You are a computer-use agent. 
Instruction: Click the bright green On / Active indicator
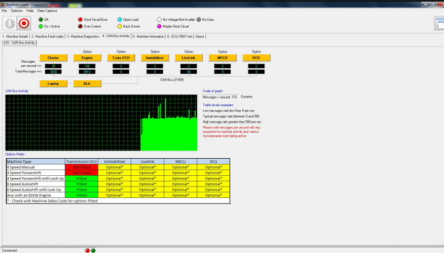tap(41, 27)
